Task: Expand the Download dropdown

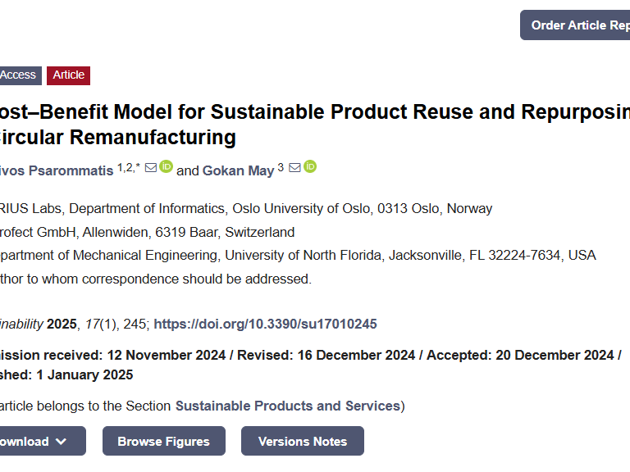Action: (41, 441)
